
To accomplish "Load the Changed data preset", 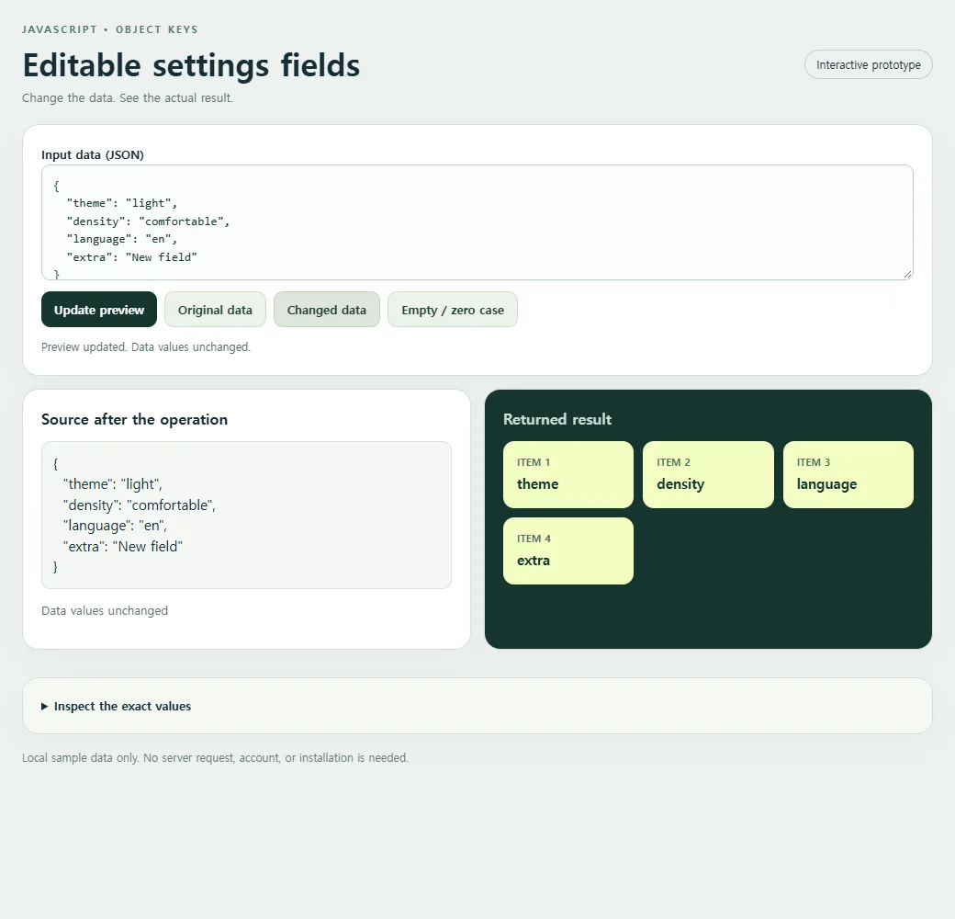I will pyautogui.click(x=327, y=310).
